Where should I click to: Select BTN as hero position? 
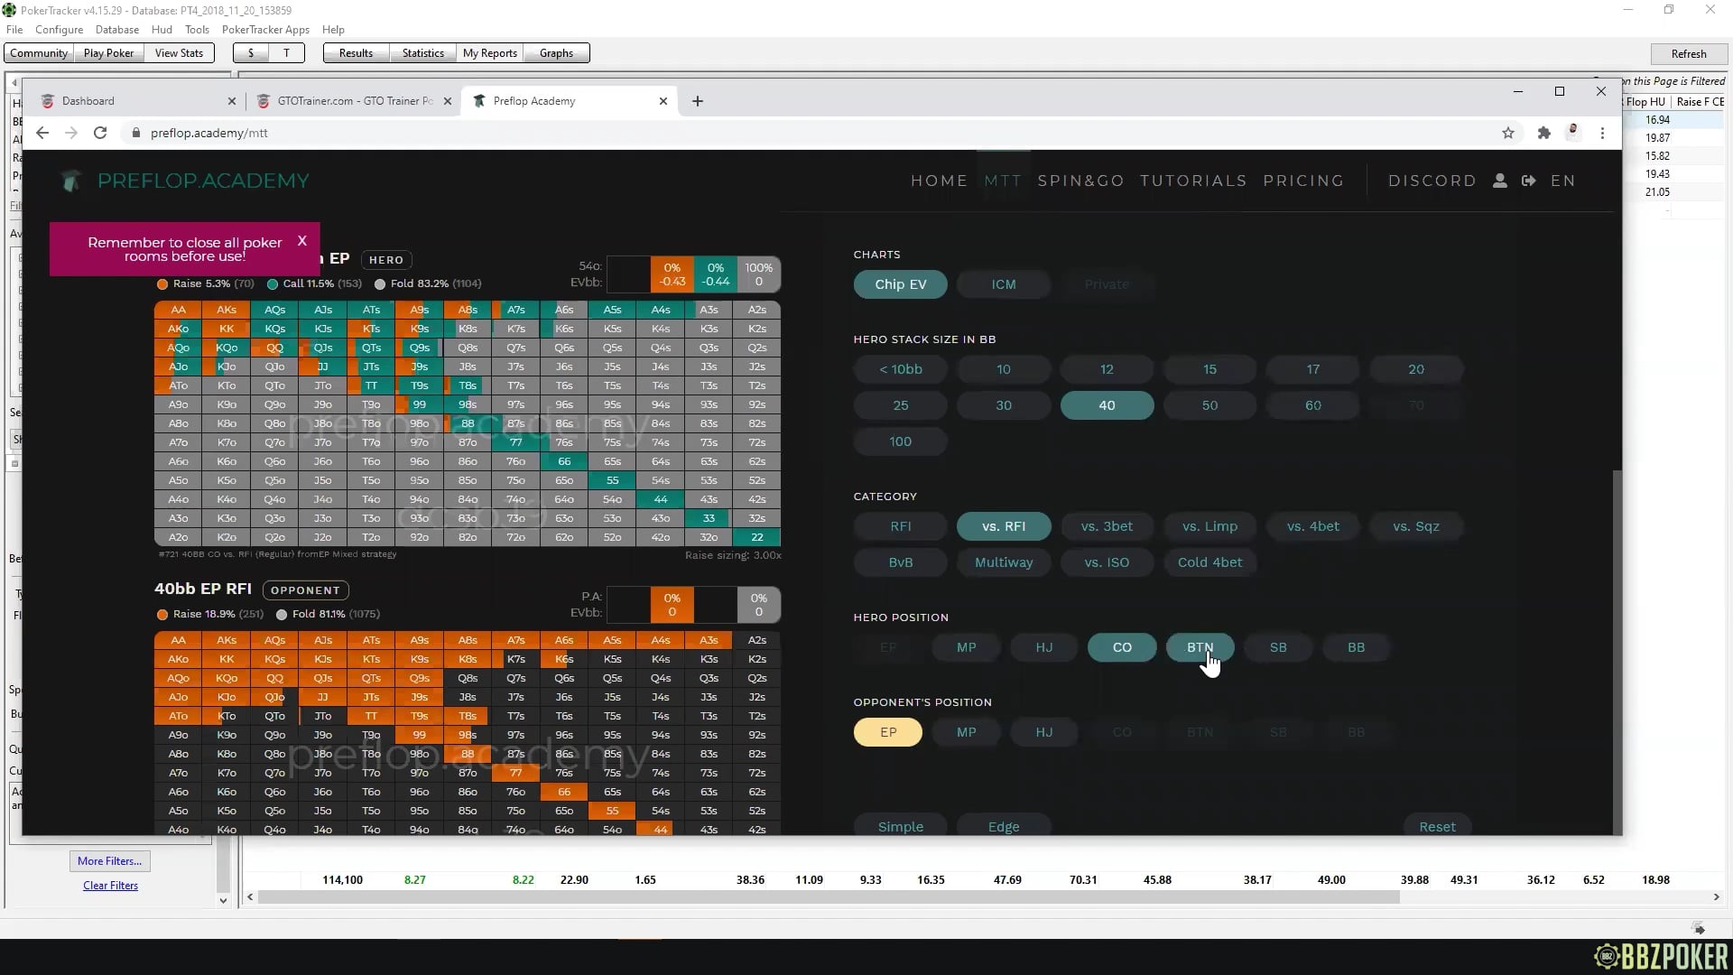1200,647
